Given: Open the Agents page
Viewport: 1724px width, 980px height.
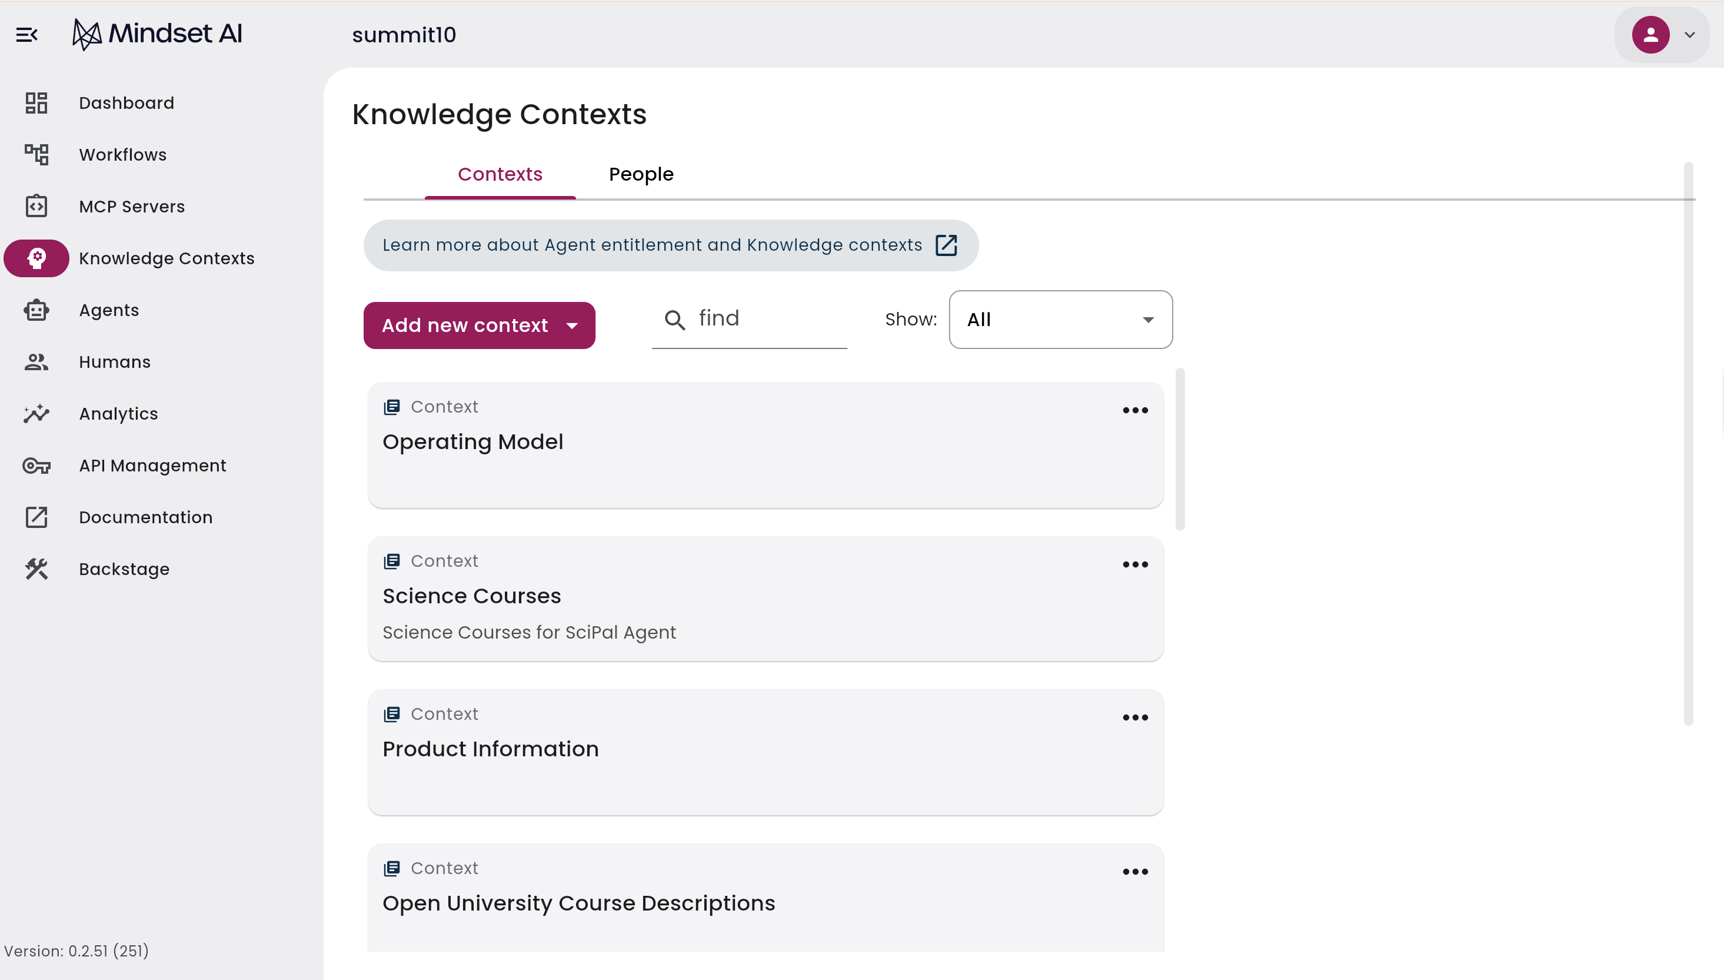Looking at the screenshot, I should (x=109, y=310).
